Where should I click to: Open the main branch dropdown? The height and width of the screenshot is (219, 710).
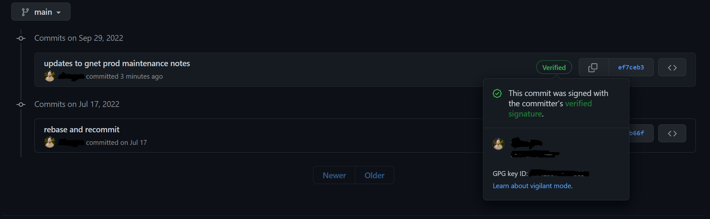pyautogui.click(x=41, y=12)
